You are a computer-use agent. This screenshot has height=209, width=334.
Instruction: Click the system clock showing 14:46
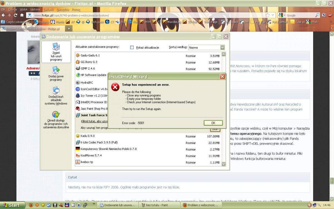[327, 205]
